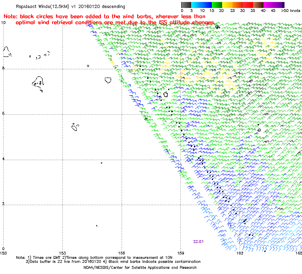Click the longitude axis label '150'
302x274 pixels.
[4, 253]
